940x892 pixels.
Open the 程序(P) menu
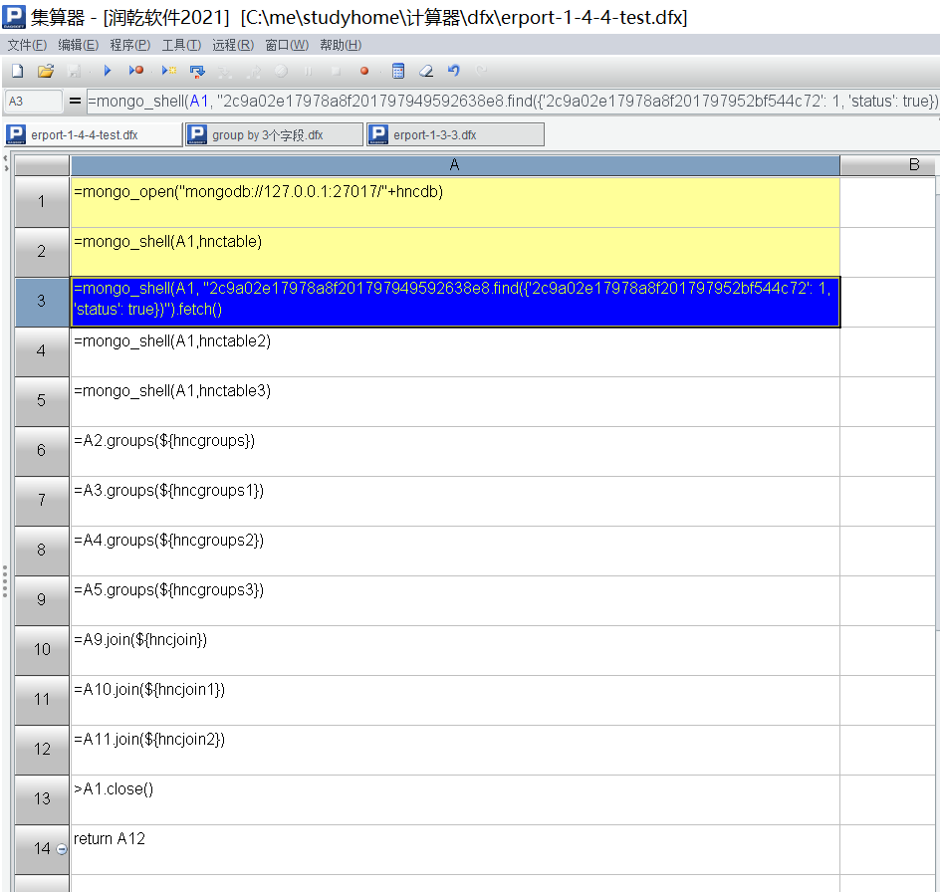[x=130, y=45]
